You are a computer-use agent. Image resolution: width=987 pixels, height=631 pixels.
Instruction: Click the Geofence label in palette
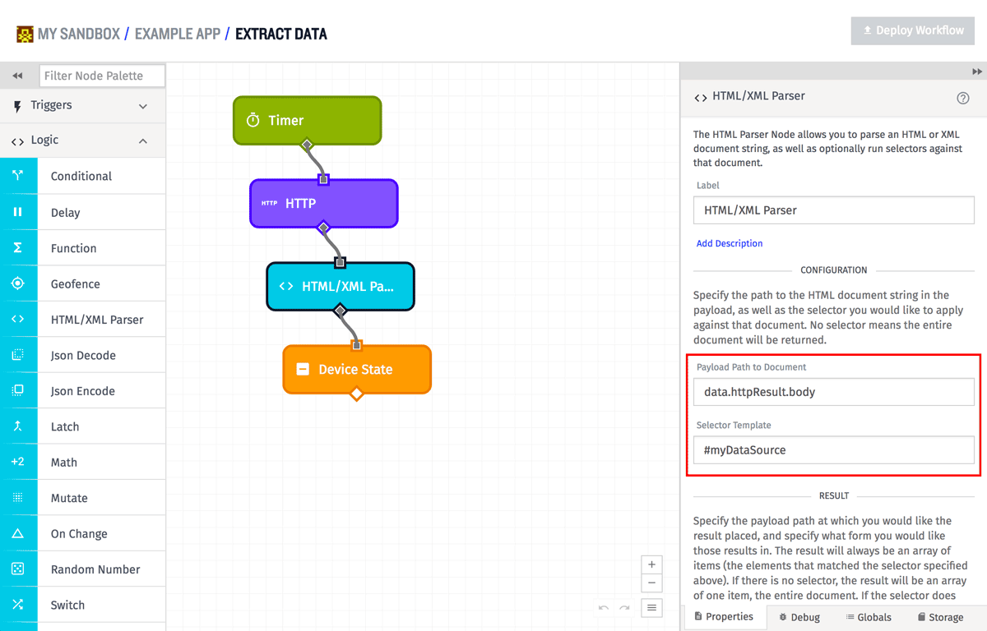(x=76, y=284)
